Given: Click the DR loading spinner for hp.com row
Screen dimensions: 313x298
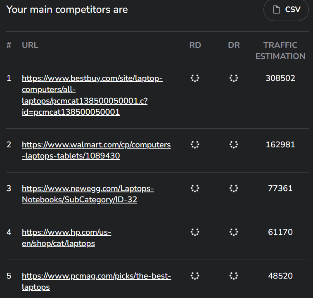Looking at the screenshot, I should point(234,232).
